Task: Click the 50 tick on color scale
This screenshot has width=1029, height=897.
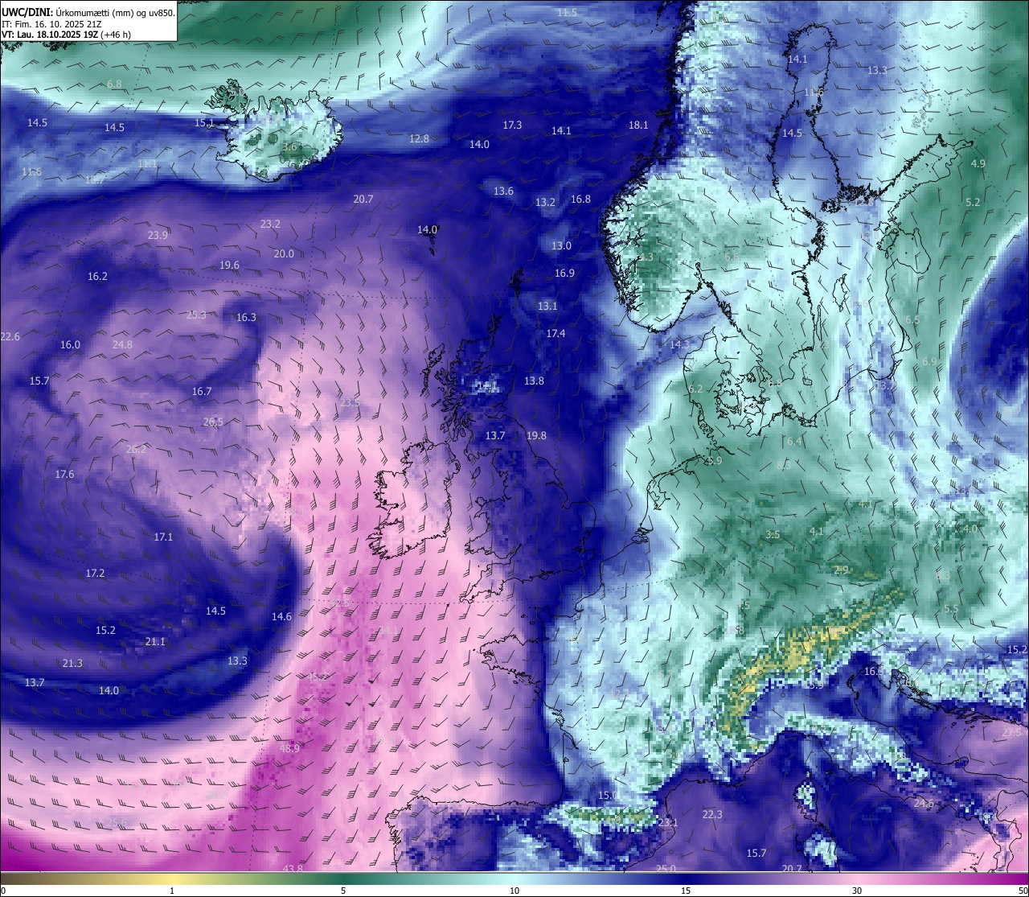Action: coord(1023,891)
